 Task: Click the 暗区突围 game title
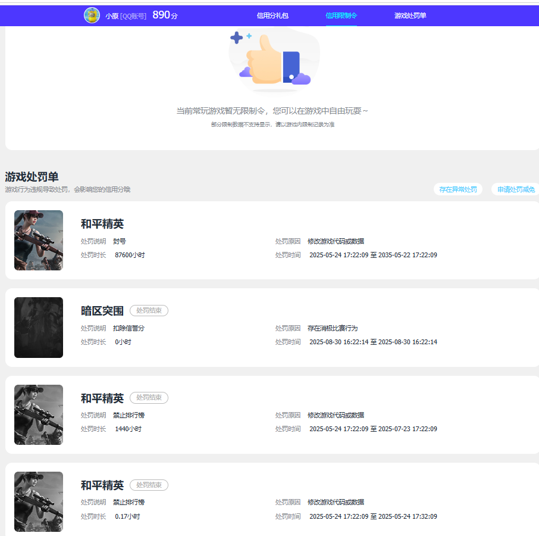tap(102, 311)
